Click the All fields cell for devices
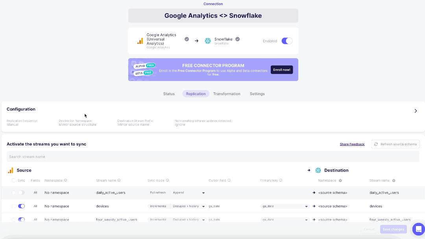 (35, 206)
